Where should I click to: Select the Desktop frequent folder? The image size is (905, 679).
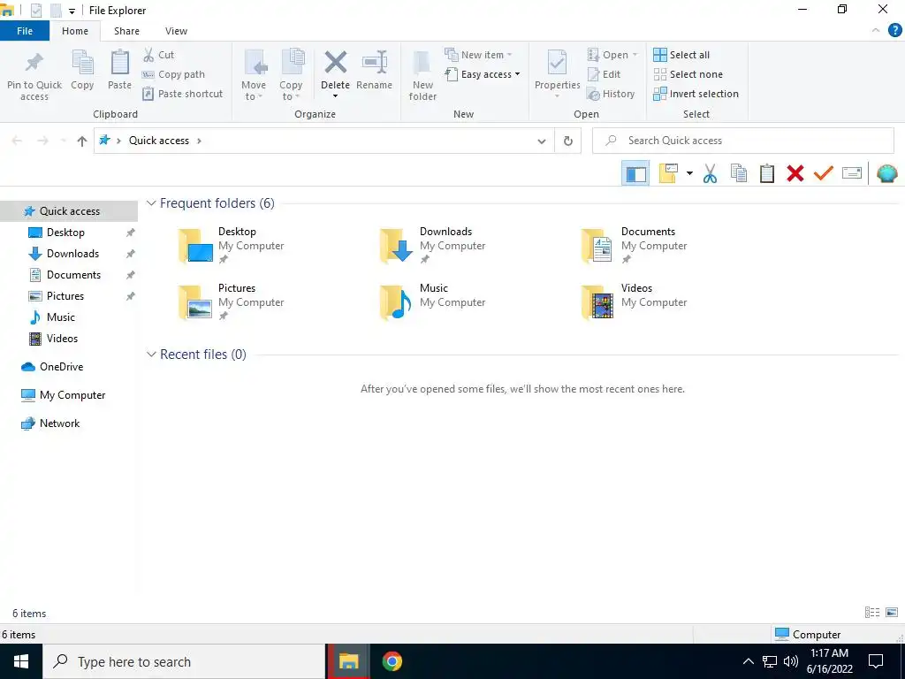pos(232,246)
